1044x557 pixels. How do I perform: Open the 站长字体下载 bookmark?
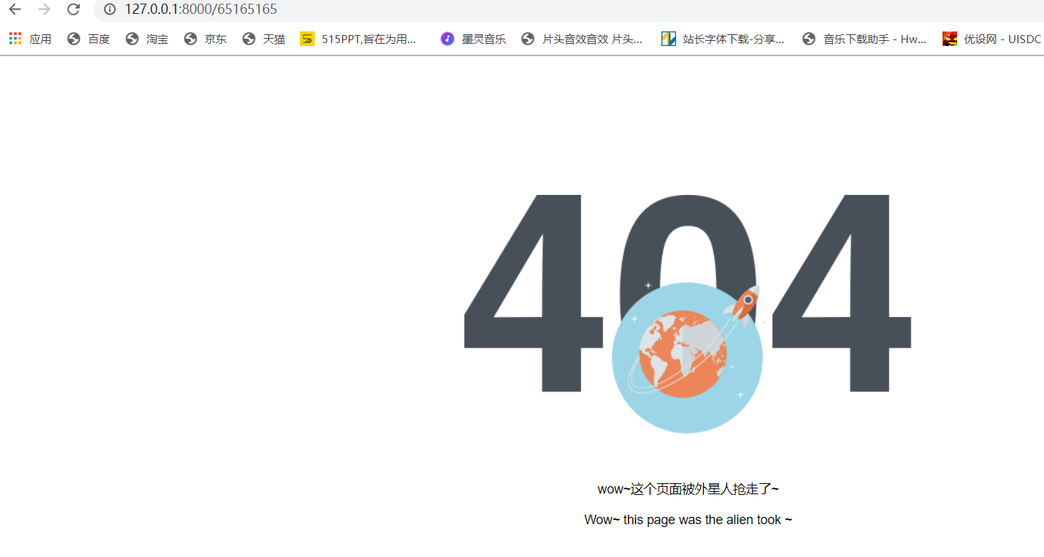[723, 39]
